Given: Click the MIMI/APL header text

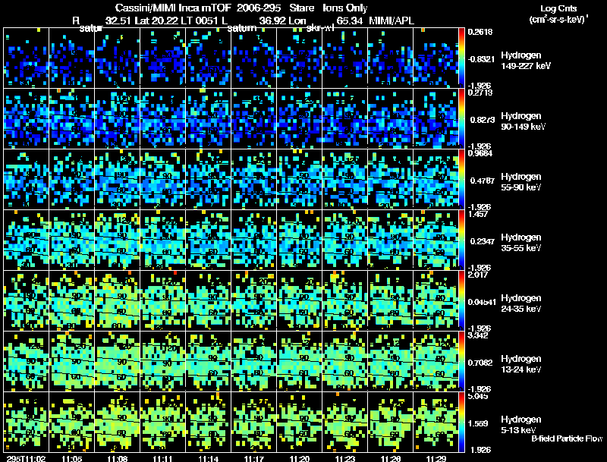Looking at the screenshot, I should coord(392,20).
